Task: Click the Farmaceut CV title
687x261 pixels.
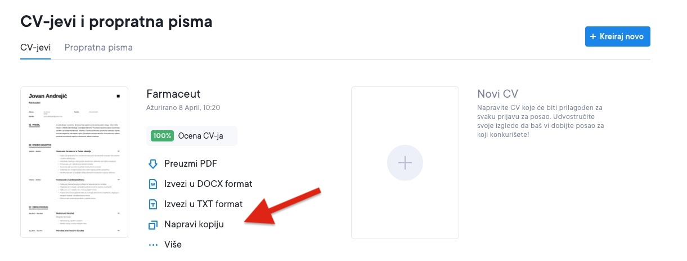Action: (x=173, y=94)
